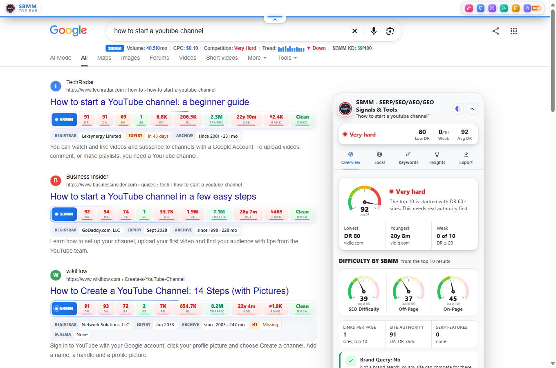Click the 2.3M traffic cell for TechRadar
The width and height of the screenshot is (556, 368).
pyautogui.click(x=216, y=119)
